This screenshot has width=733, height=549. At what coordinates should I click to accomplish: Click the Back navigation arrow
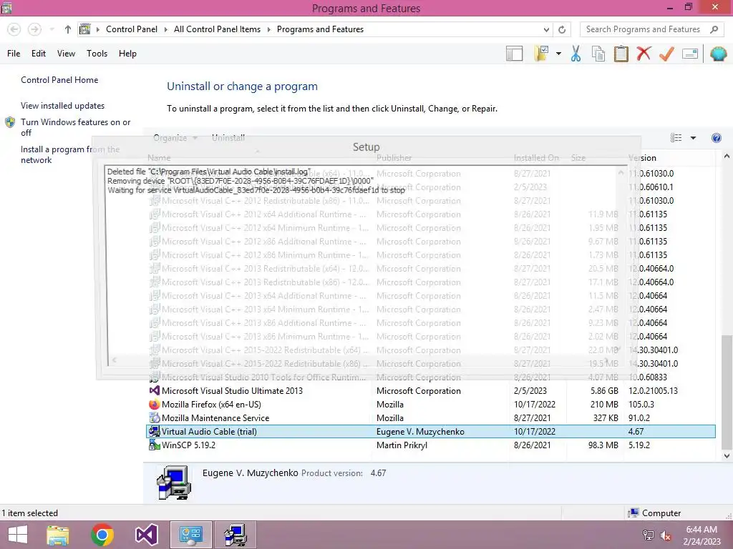[x=14, y=29]
